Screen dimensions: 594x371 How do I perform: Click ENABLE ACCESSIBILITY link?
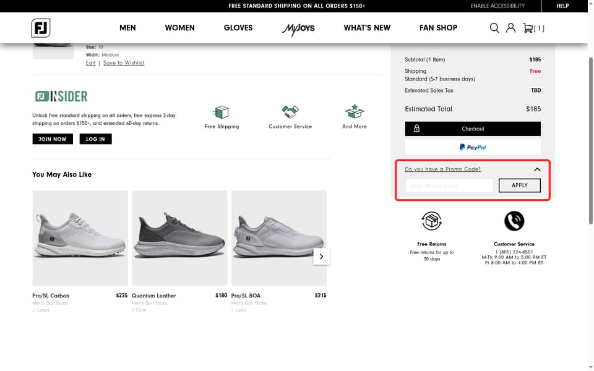click(x=497, y=6)
